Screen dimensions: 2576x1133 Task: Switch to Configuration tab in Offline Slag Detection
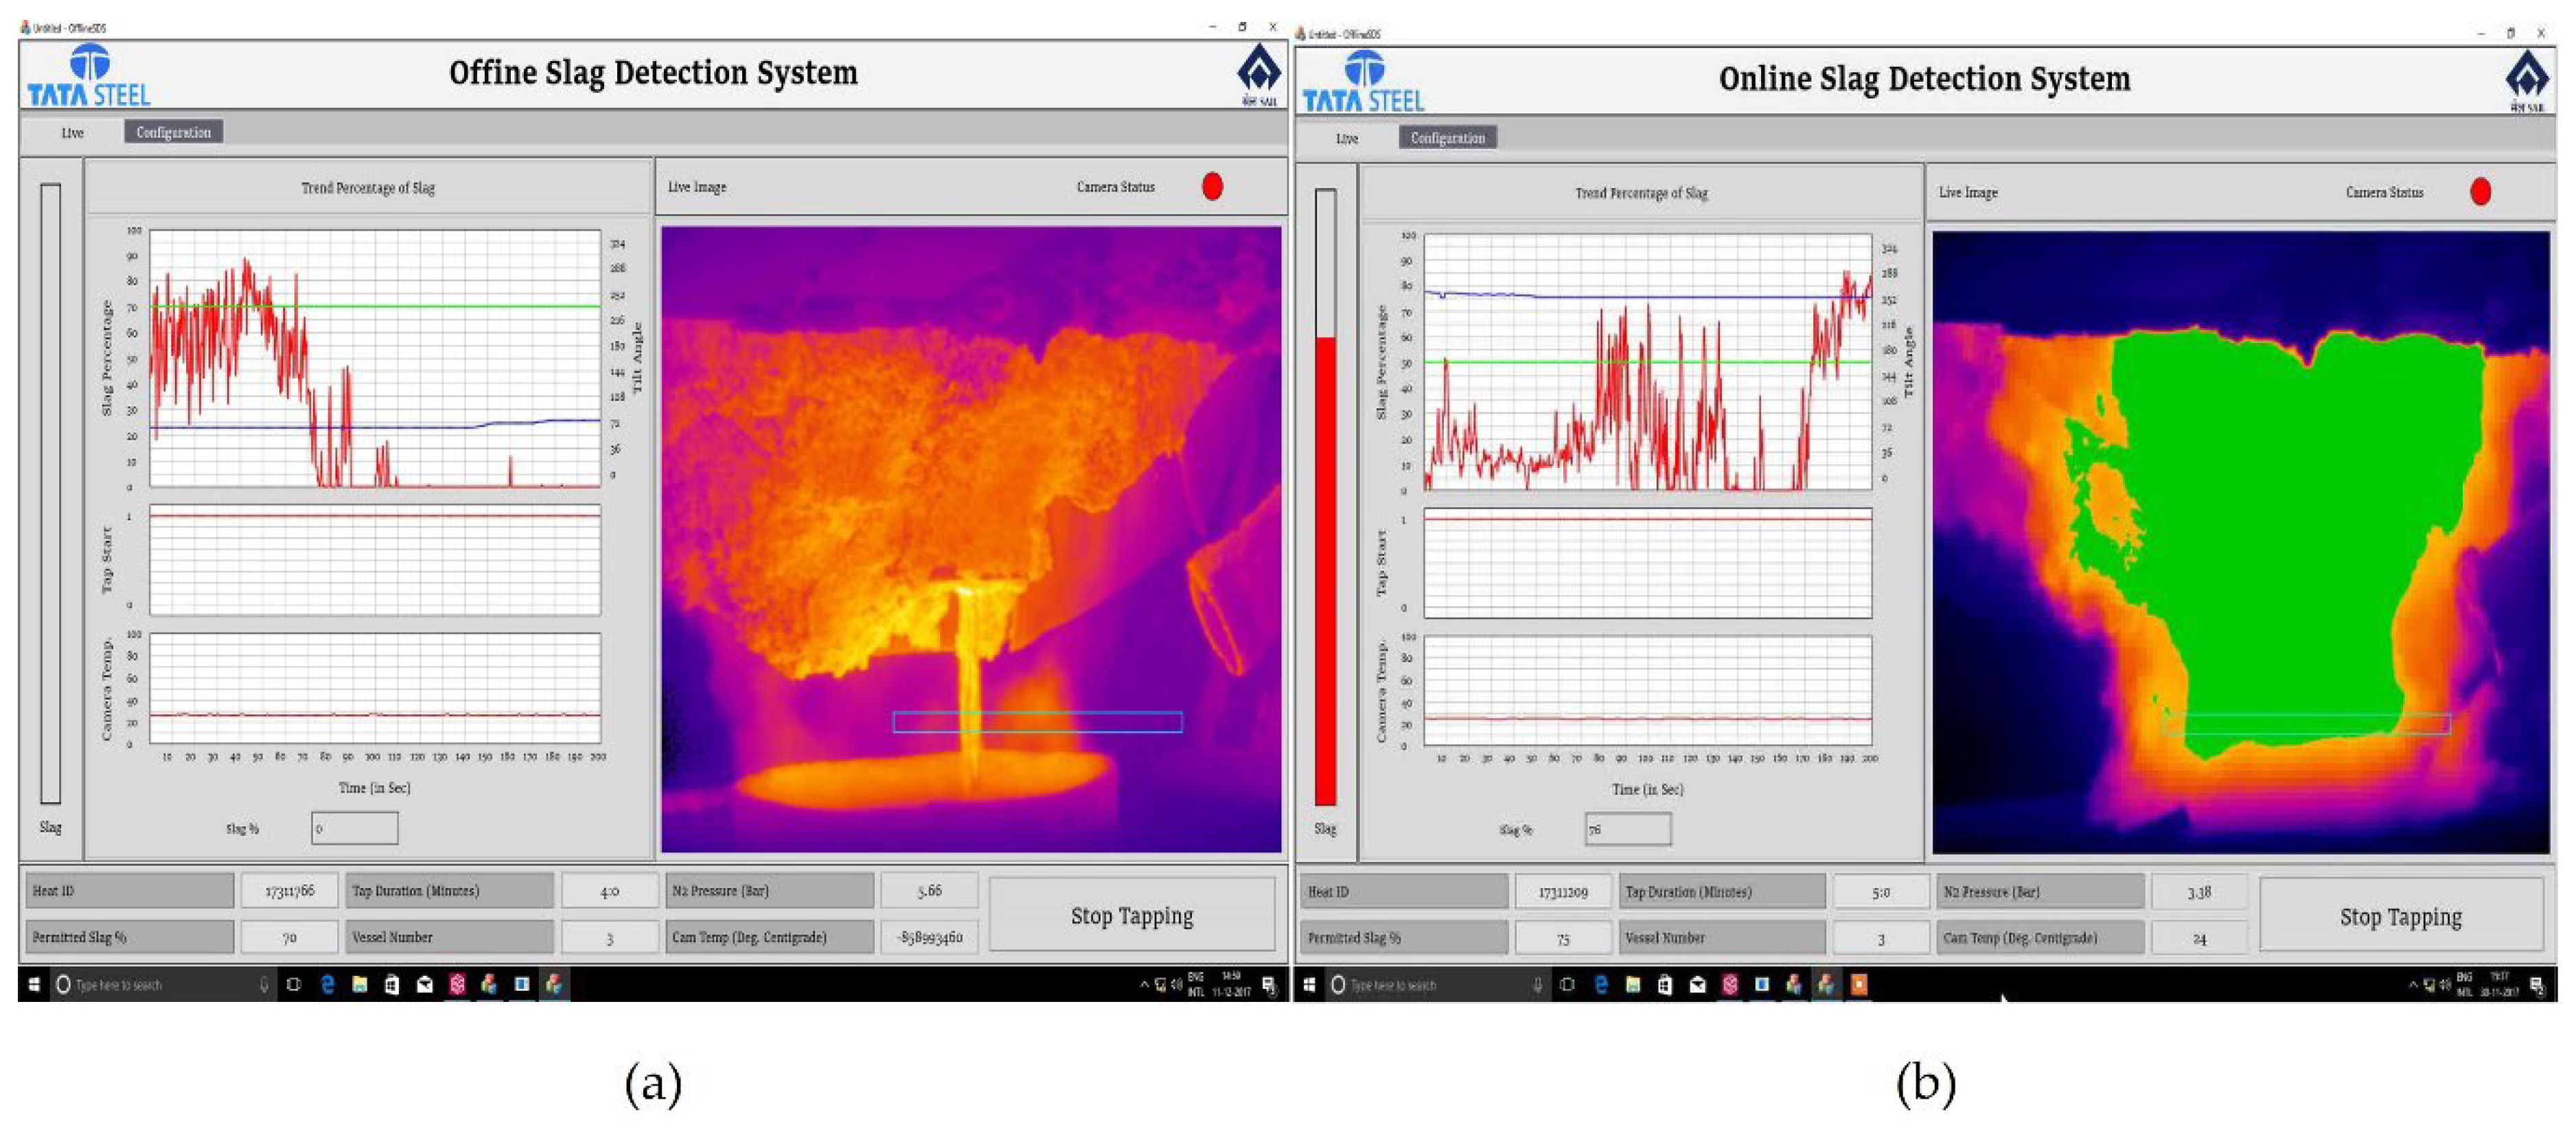point(173,132)
